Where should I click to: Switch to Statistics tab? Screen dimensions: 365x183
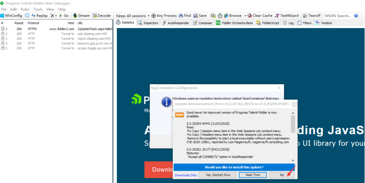click(x=125, y=22)
